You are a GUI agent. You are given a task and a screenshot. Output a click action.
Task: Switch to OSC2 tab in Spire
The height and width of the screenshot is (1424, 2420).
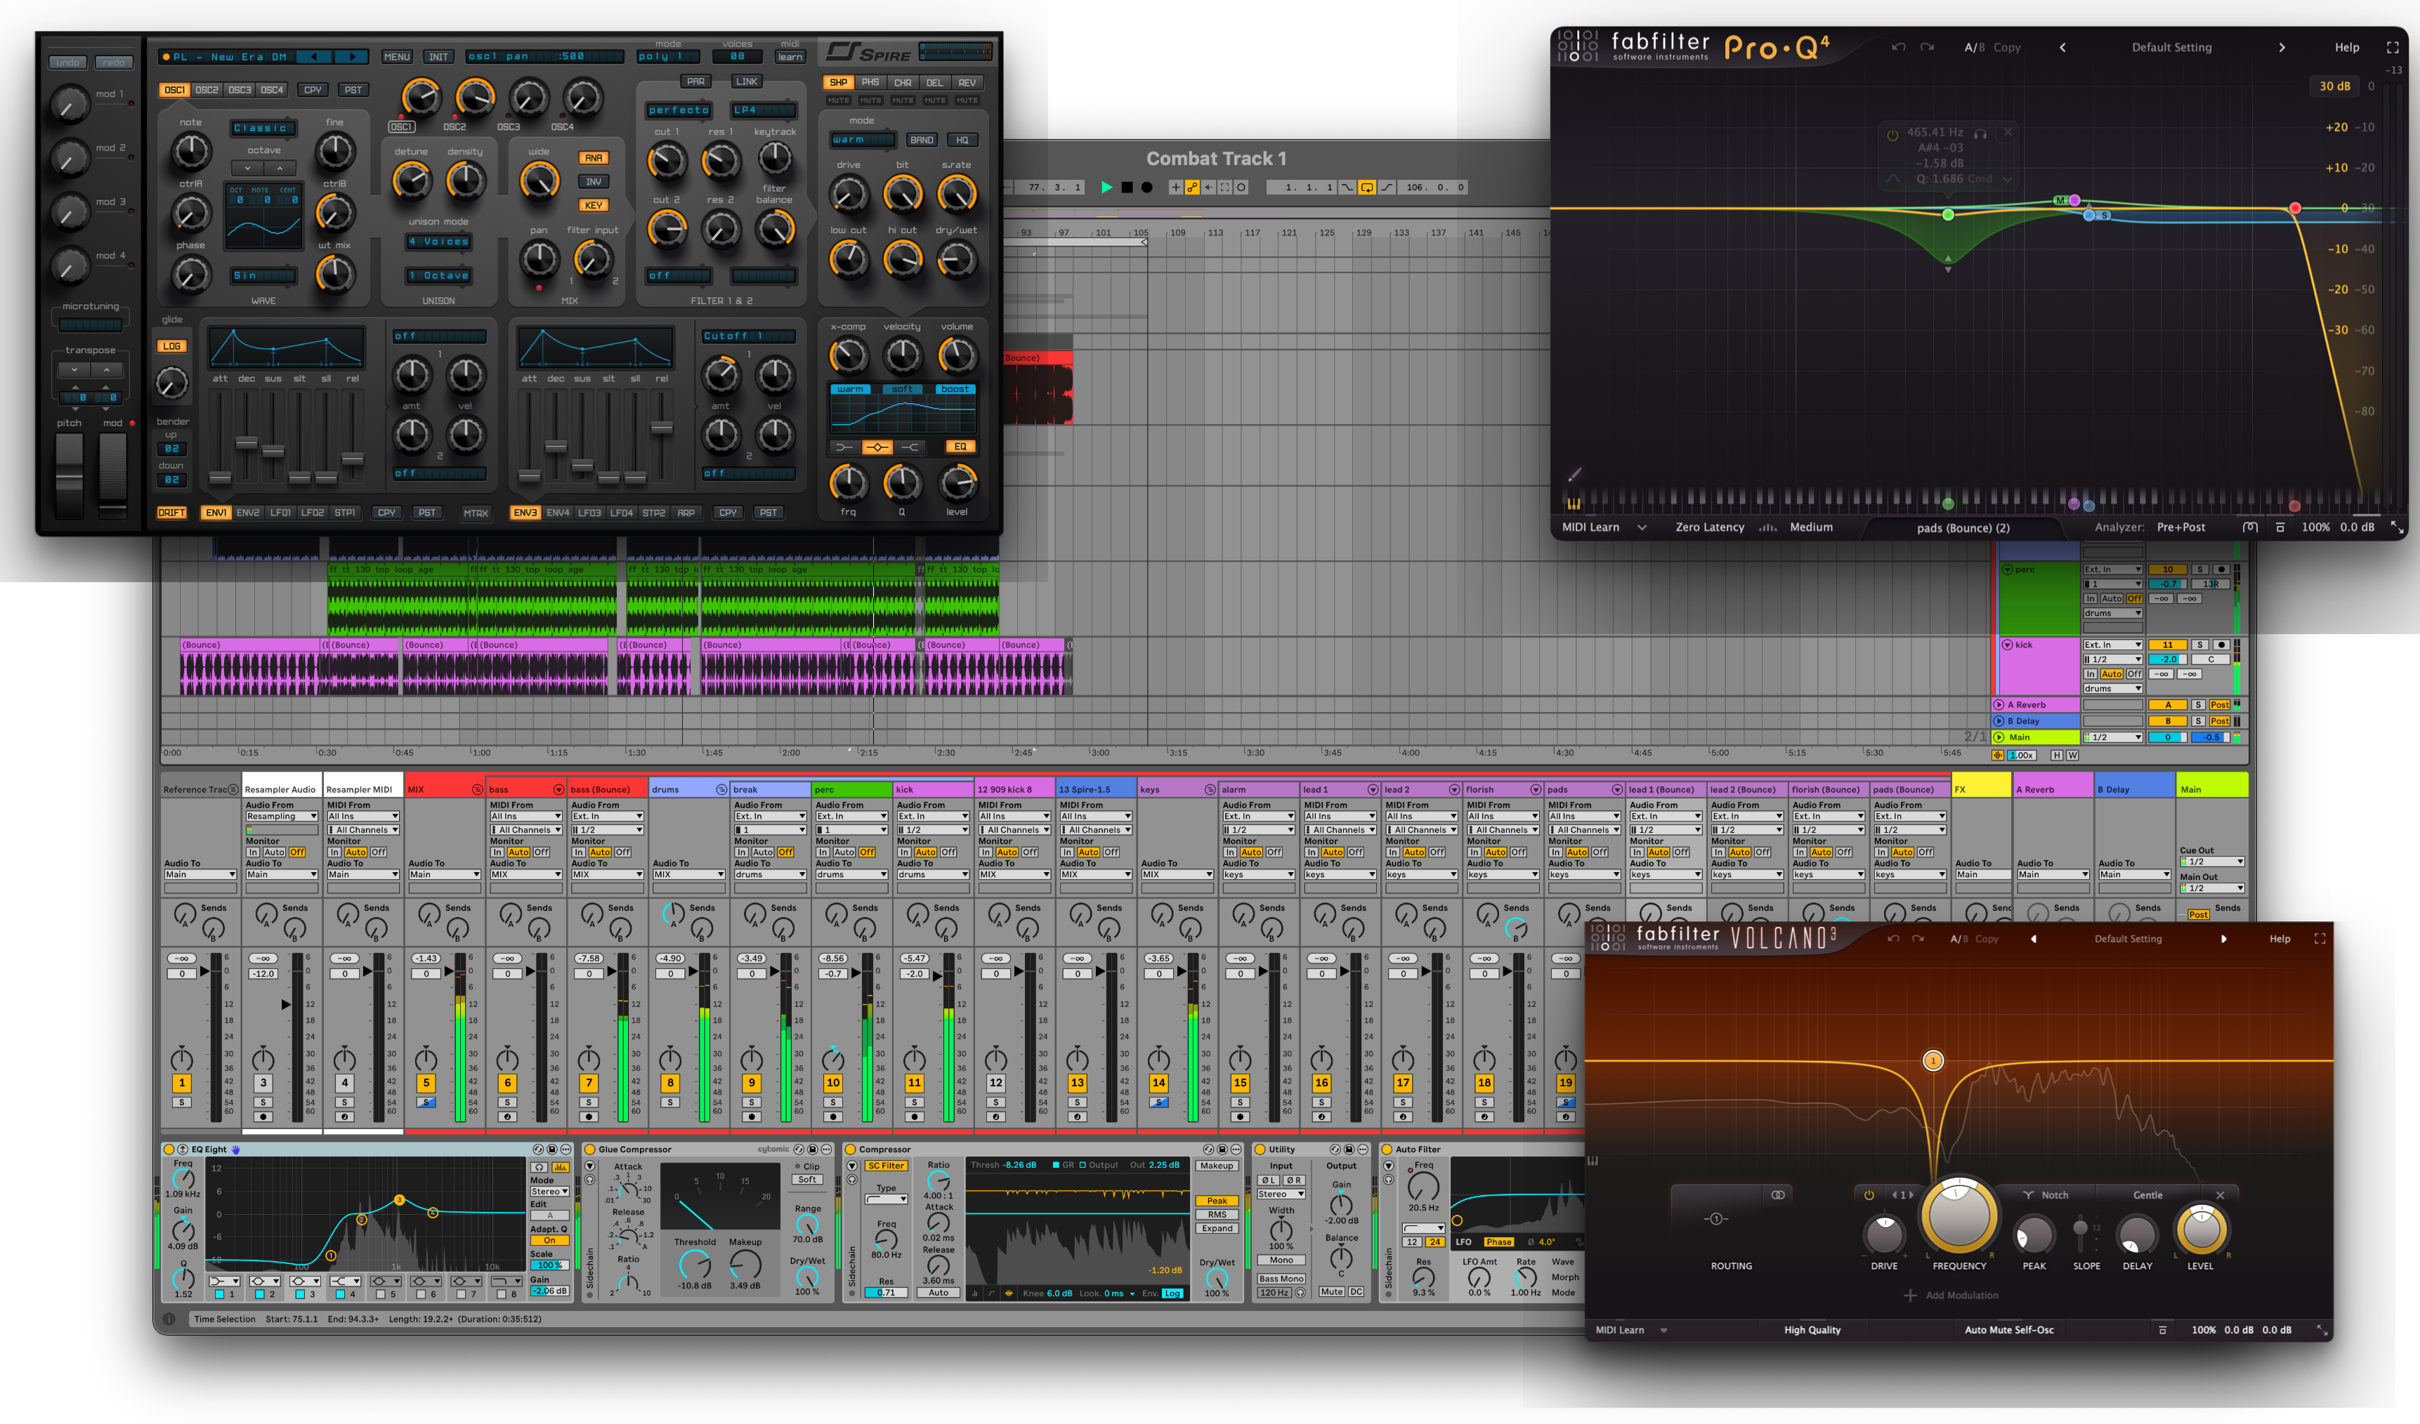[207, 91]
